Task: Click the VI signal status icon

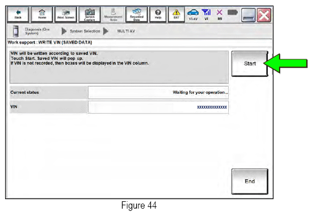Action: 206,15
